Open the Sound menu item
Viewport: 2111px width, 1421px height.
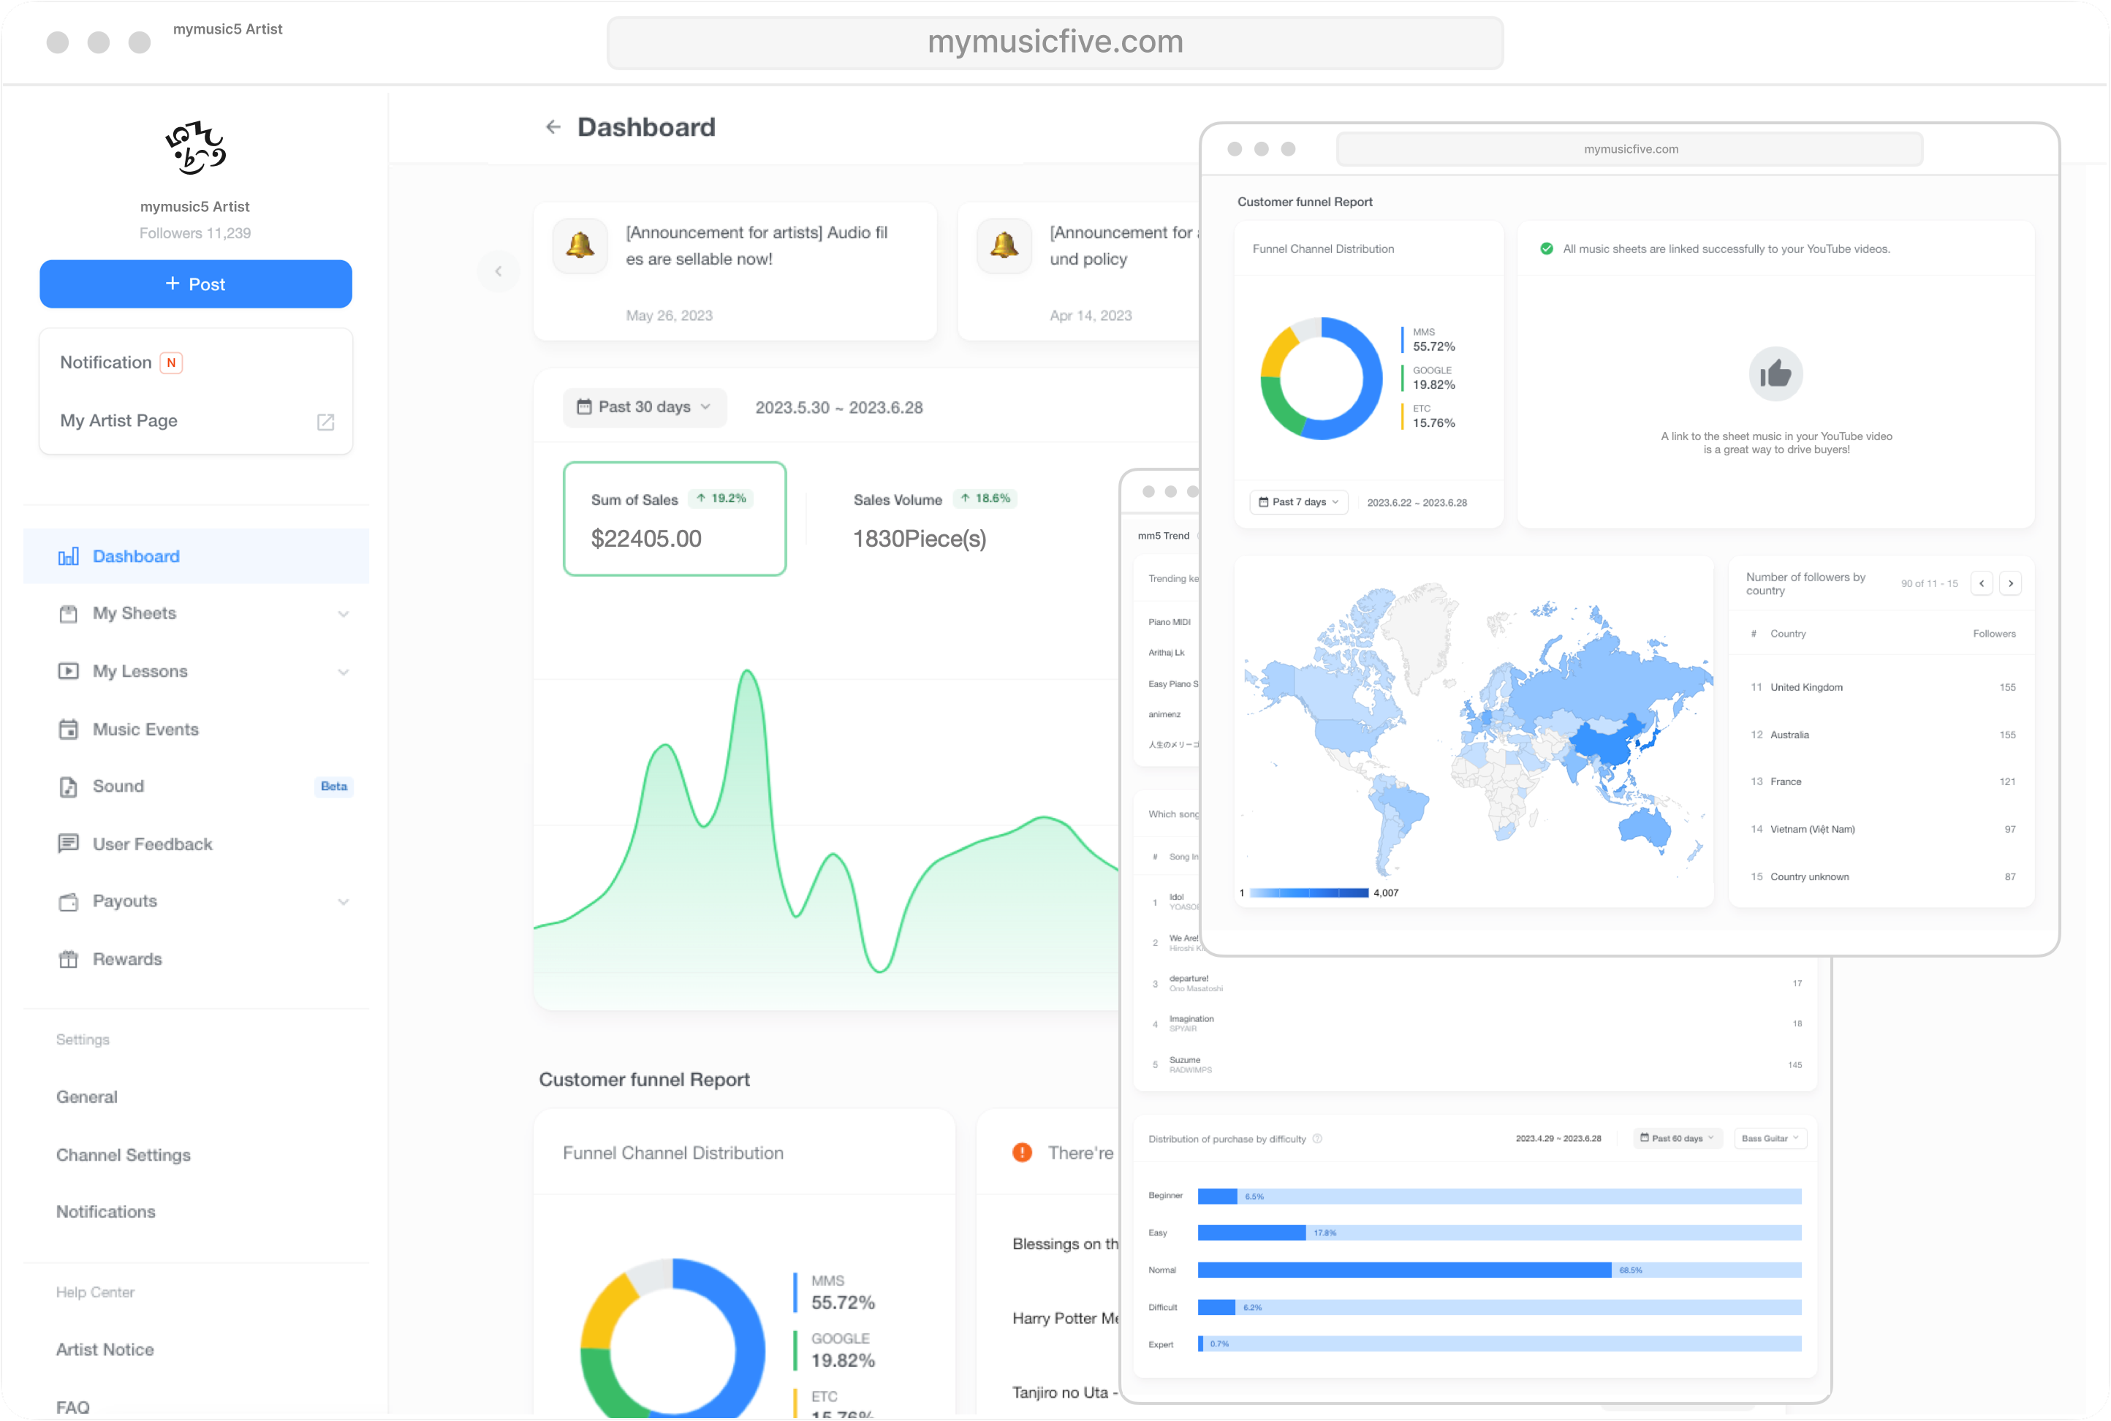tap(118, 786)
